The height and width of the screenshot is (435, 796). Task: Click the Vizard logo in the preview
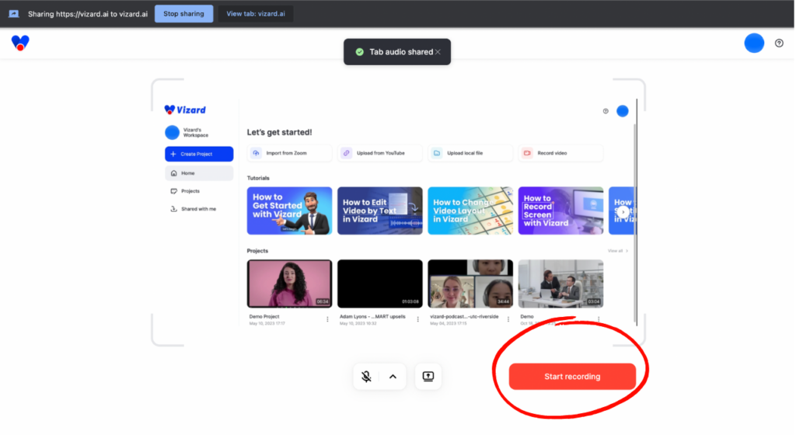[185, 110]
